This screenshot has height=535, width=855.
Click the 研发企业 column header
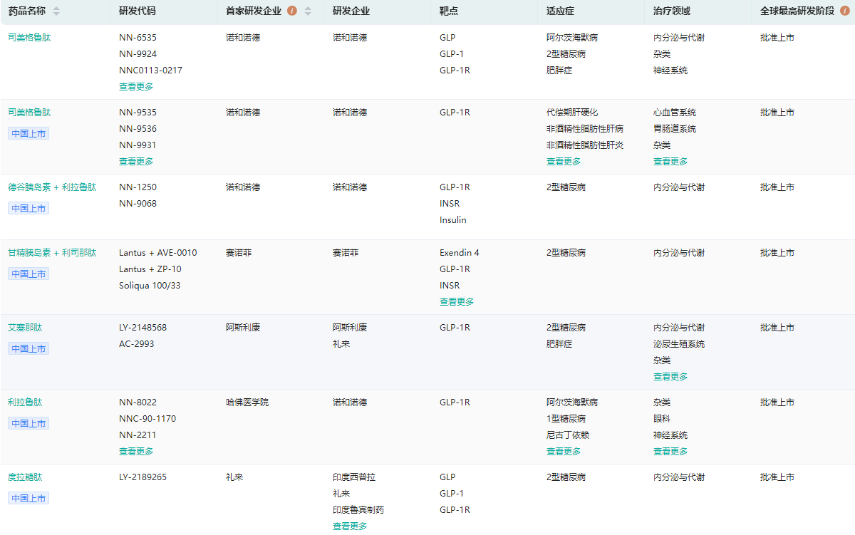(x=350, y=11)
